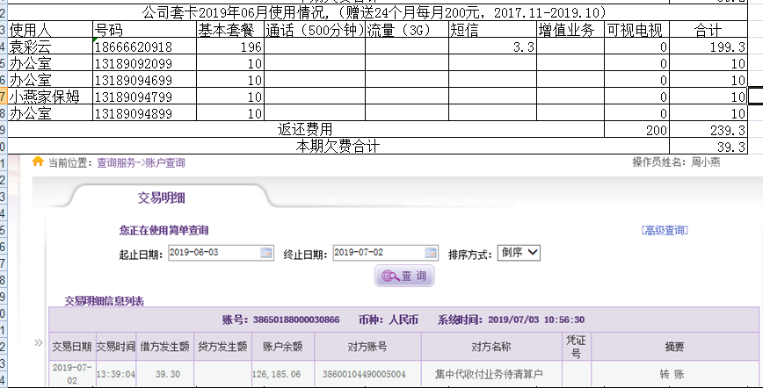Screen dimensions: 763x388
Task: Expand the side panel with » arrow
Action: click(39, 342)
